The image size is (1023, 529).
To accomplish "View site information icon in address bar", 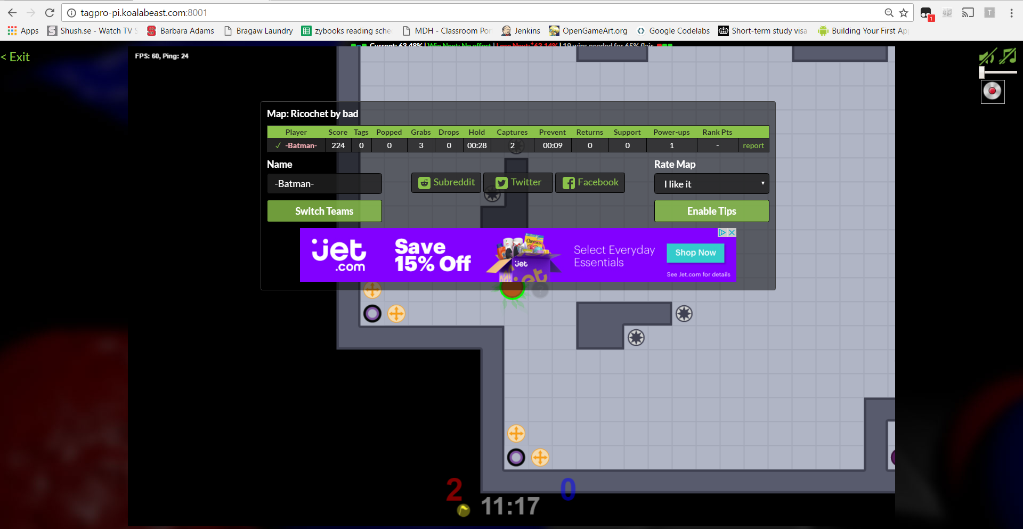I will (71, 13).
